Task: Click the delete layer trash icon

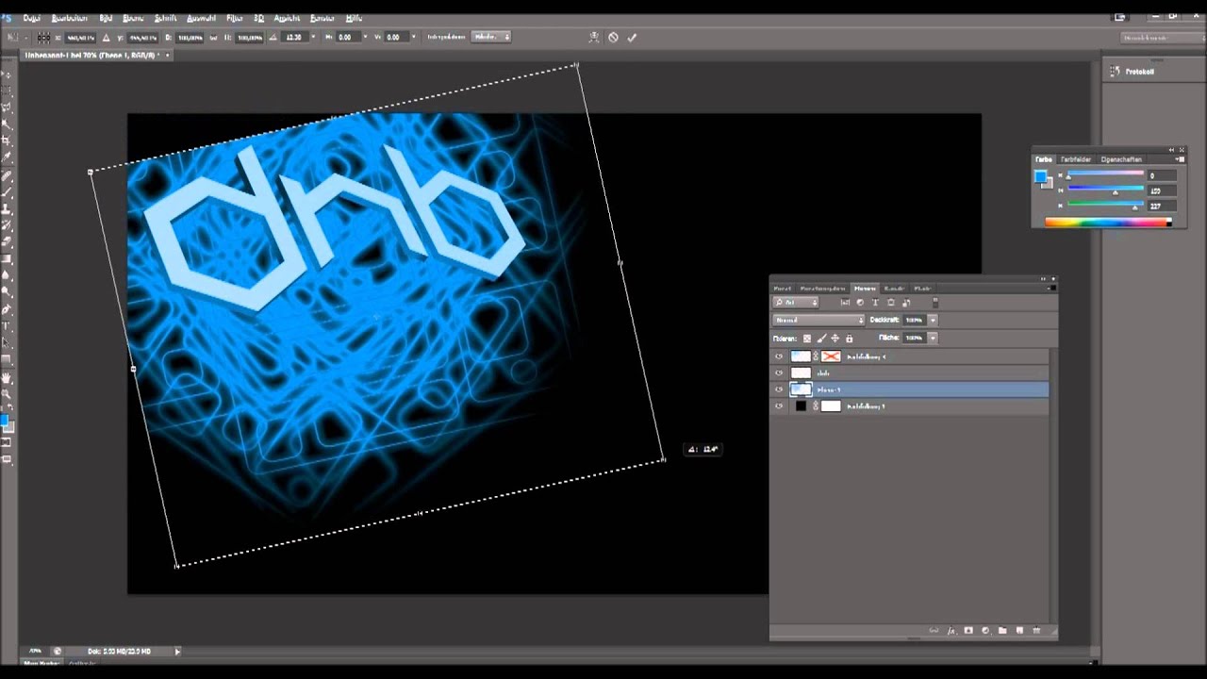Action: point(1036,630)
